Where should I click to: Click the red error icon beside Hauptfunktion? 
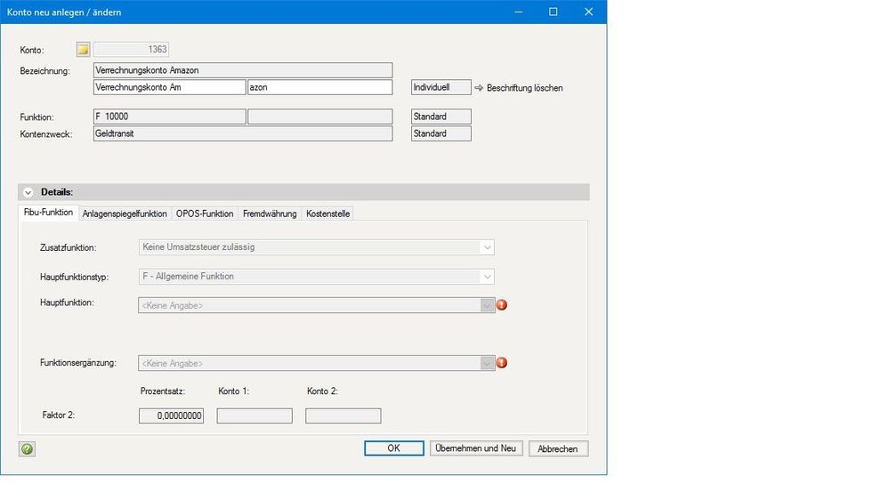click(x=502, y=305)
